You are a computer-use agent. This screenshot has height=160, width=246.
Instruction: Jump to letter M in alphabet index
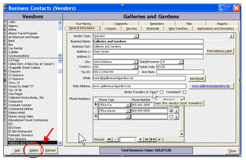point(5,71)
